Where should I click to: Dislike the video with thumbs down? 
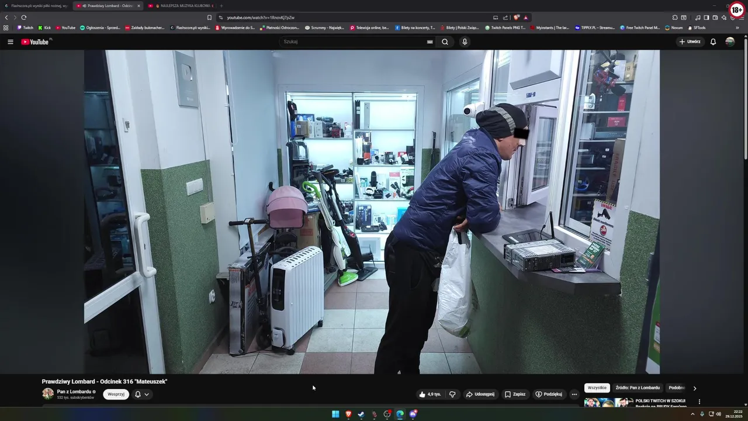point(452,394)
